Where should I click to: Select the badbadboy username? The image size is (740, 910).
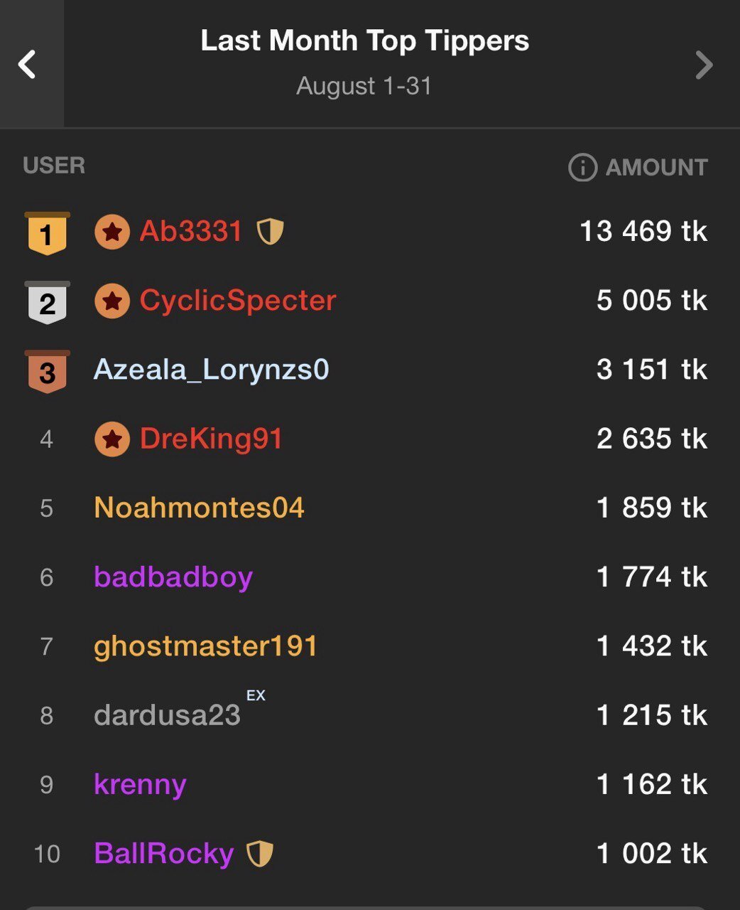[173, 577]
